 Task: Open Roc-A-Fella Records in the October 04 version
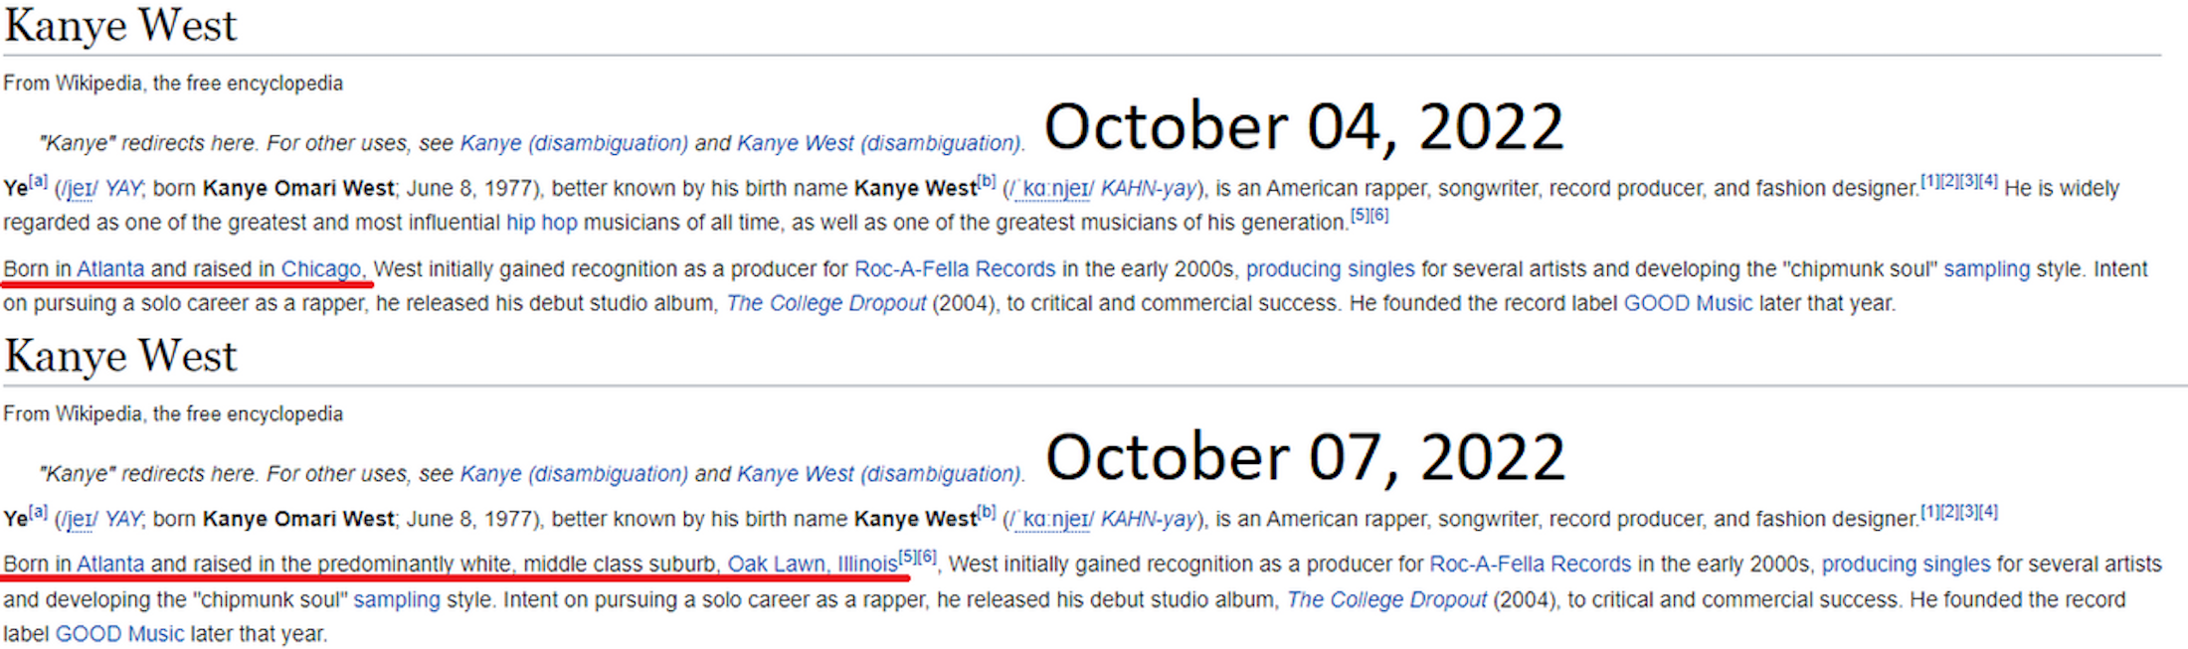[x=955, y=269]
